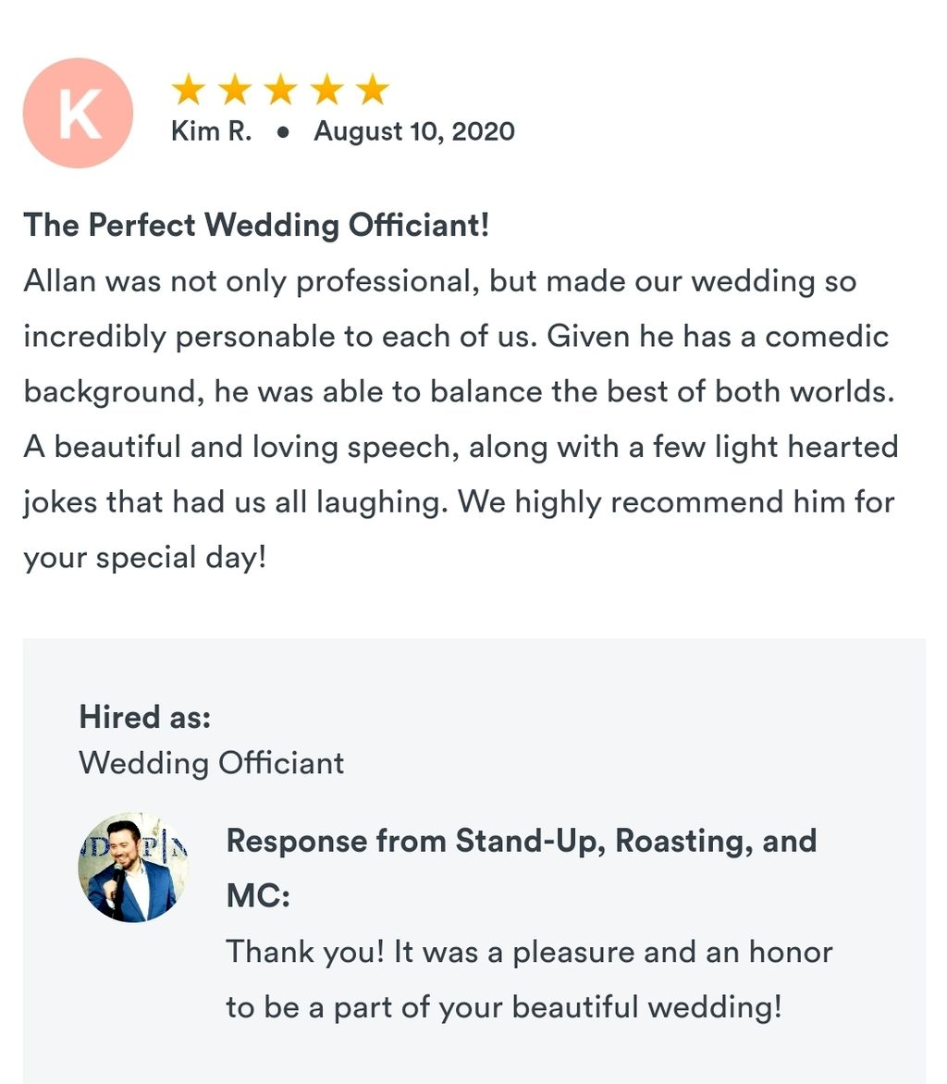Viewport: 947px width, 1084px height.
Task: Click the first gold rating star
Action: click(x=188, y=89)
